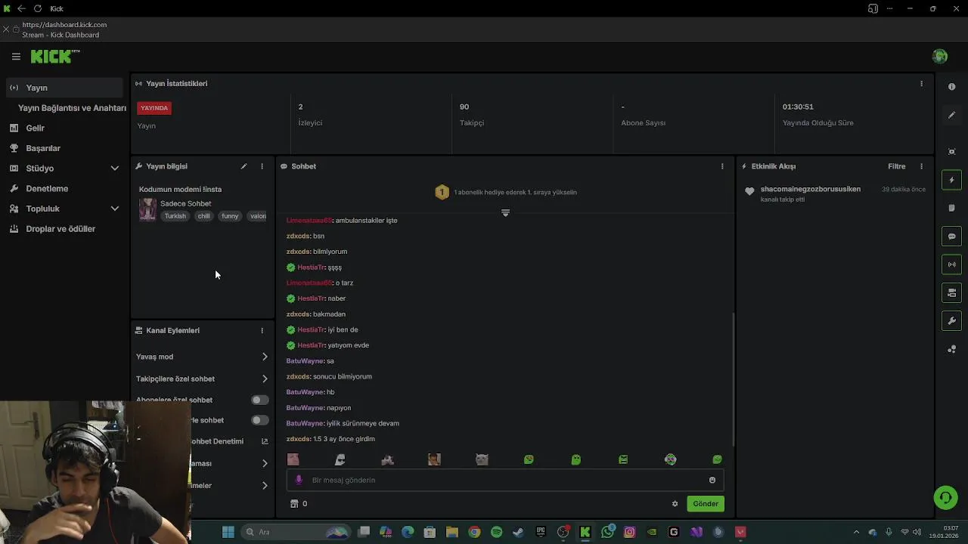This screenshot has height=544, width=968.
Task: Open the green profile avatar menu
Action: pos(940,57)
